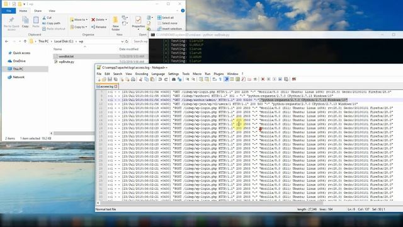The width and height of the screenshot is (403, 227).
Task: Toggle Show All Characters in Notepad++ toolbar
Action: click(220, 79)
